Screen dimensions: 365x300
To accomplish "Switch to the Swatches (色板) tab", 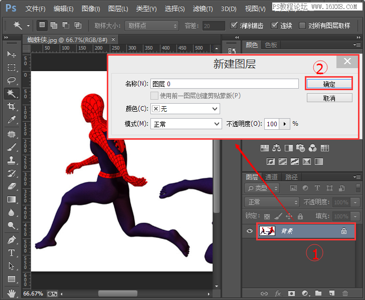I will pos(271,45).
